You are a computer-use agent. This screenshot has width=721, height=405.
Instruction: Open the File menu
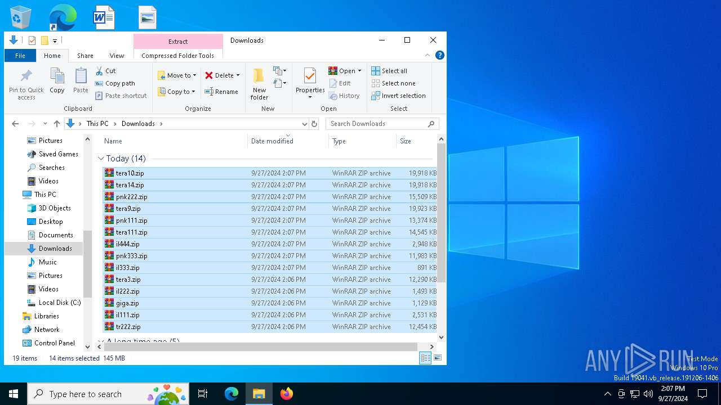click(x=20, y=56)
